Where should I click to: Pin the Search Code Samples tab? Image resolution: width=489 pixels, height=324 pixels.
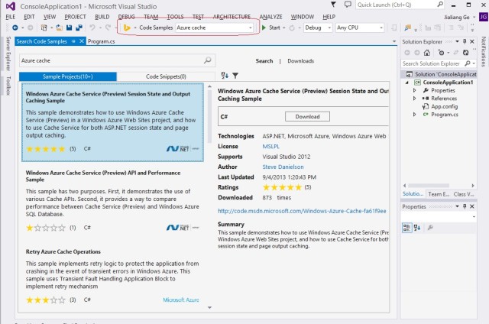(73, 41)
